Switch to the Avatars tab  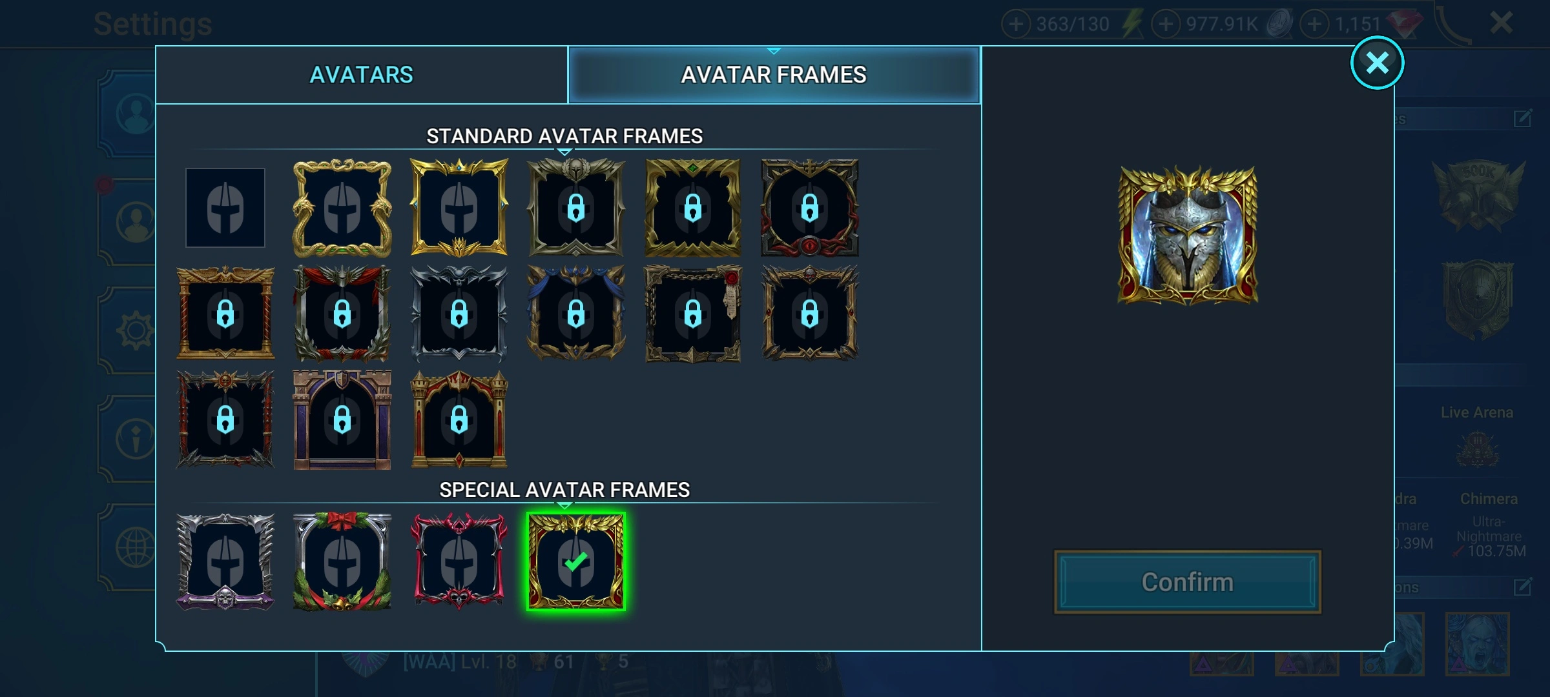click(362, 75)
